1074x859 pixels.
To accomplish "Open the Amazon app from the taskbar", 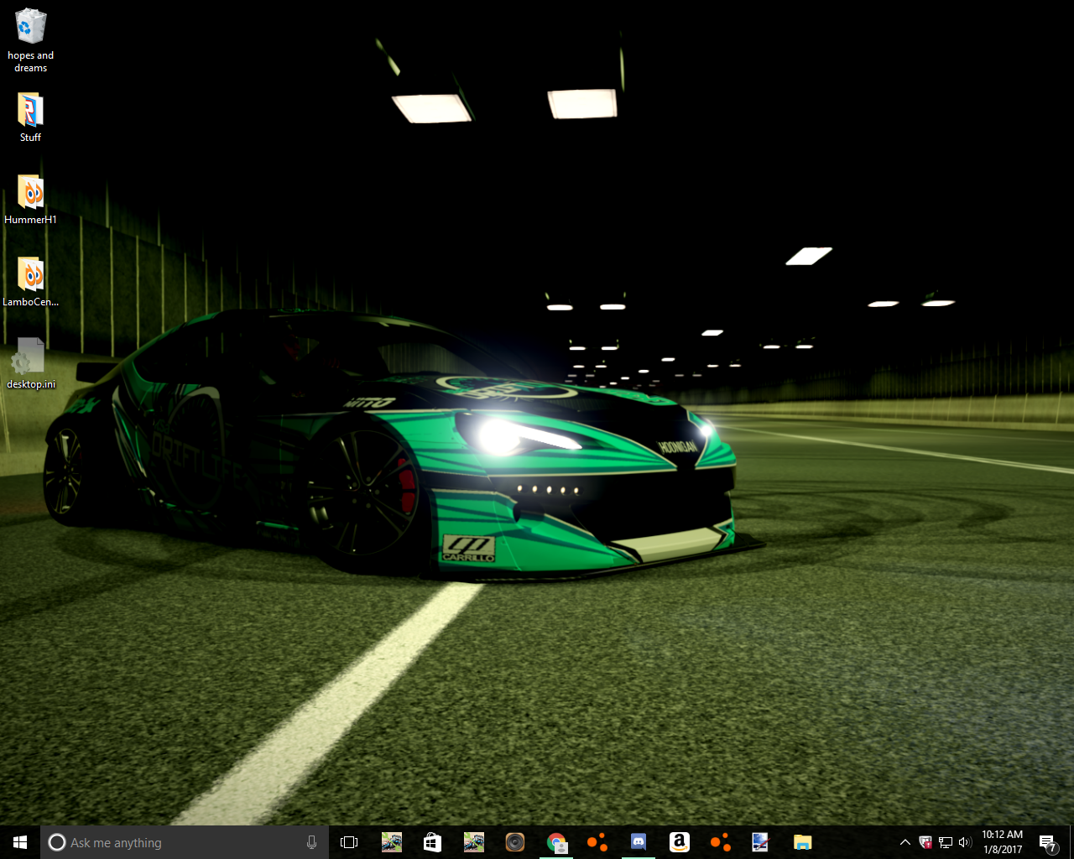I will [679, 842].
